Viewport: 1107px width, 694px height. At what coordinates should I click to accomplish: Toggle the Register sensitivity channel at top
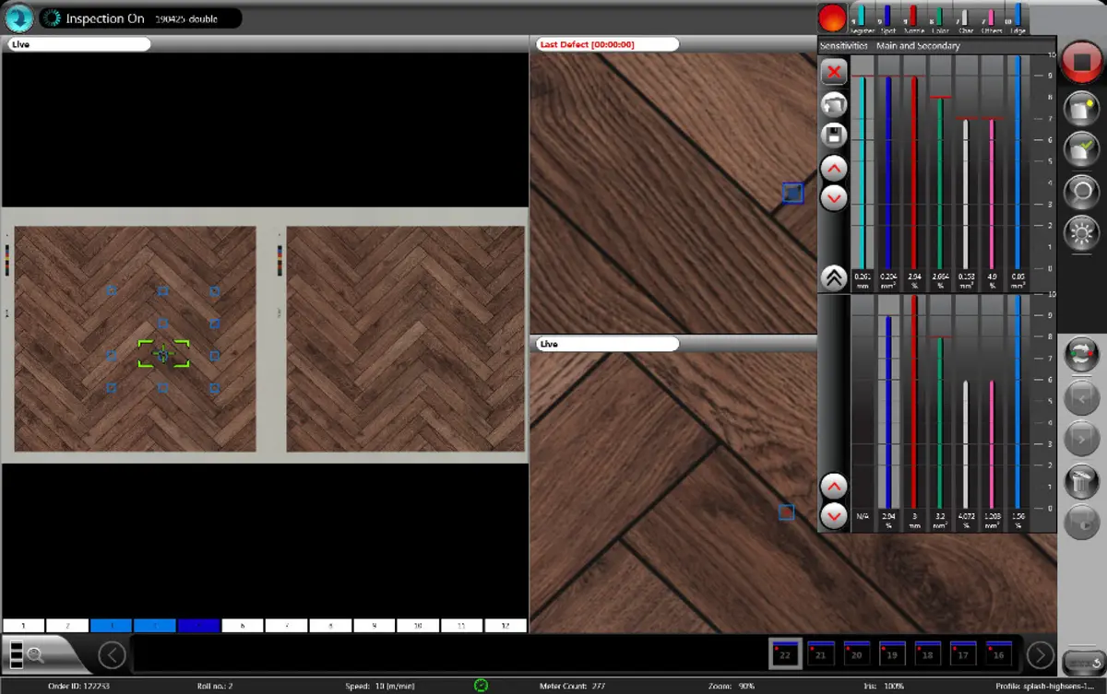tap(863, 18)
